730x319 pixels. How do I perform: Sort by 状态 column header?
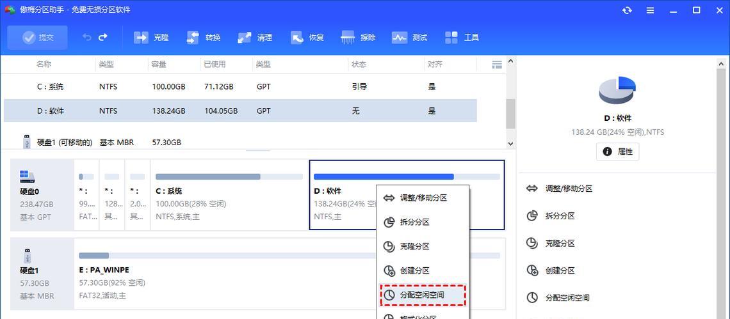pyautogui.click(x=359, y=64)
